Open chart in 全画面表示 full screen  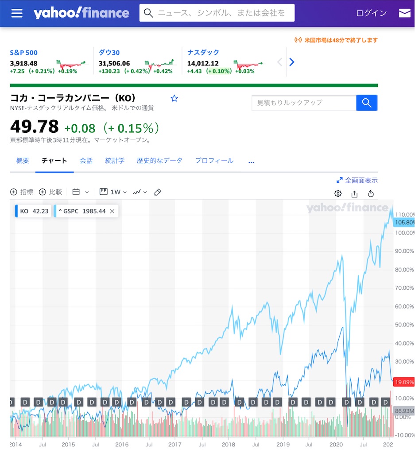[357, 180]
